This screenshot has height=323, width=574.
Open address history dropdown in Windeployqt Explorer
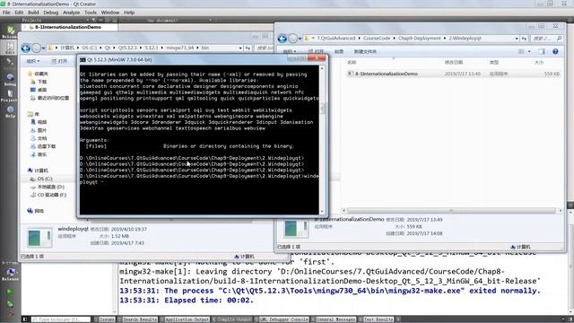tap(517, 39)
